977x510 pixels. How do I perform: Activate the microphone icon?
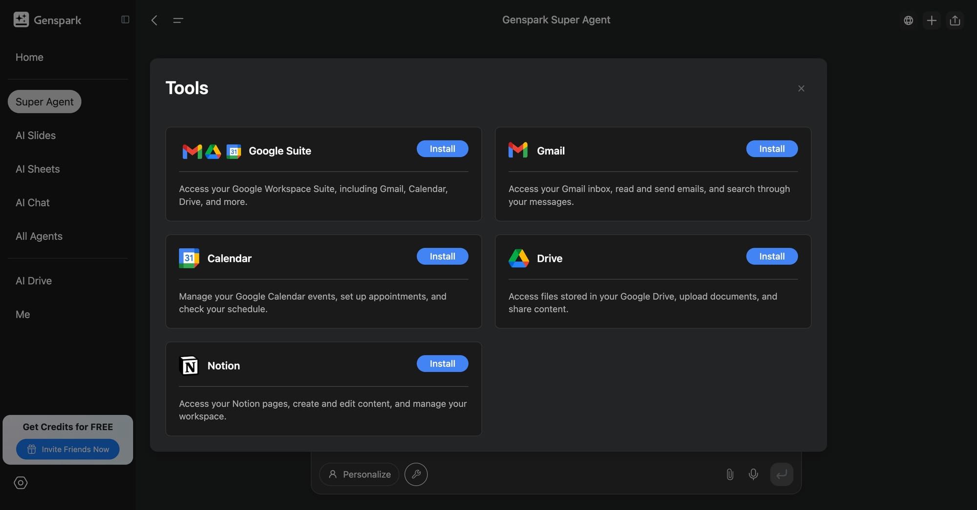753,474
